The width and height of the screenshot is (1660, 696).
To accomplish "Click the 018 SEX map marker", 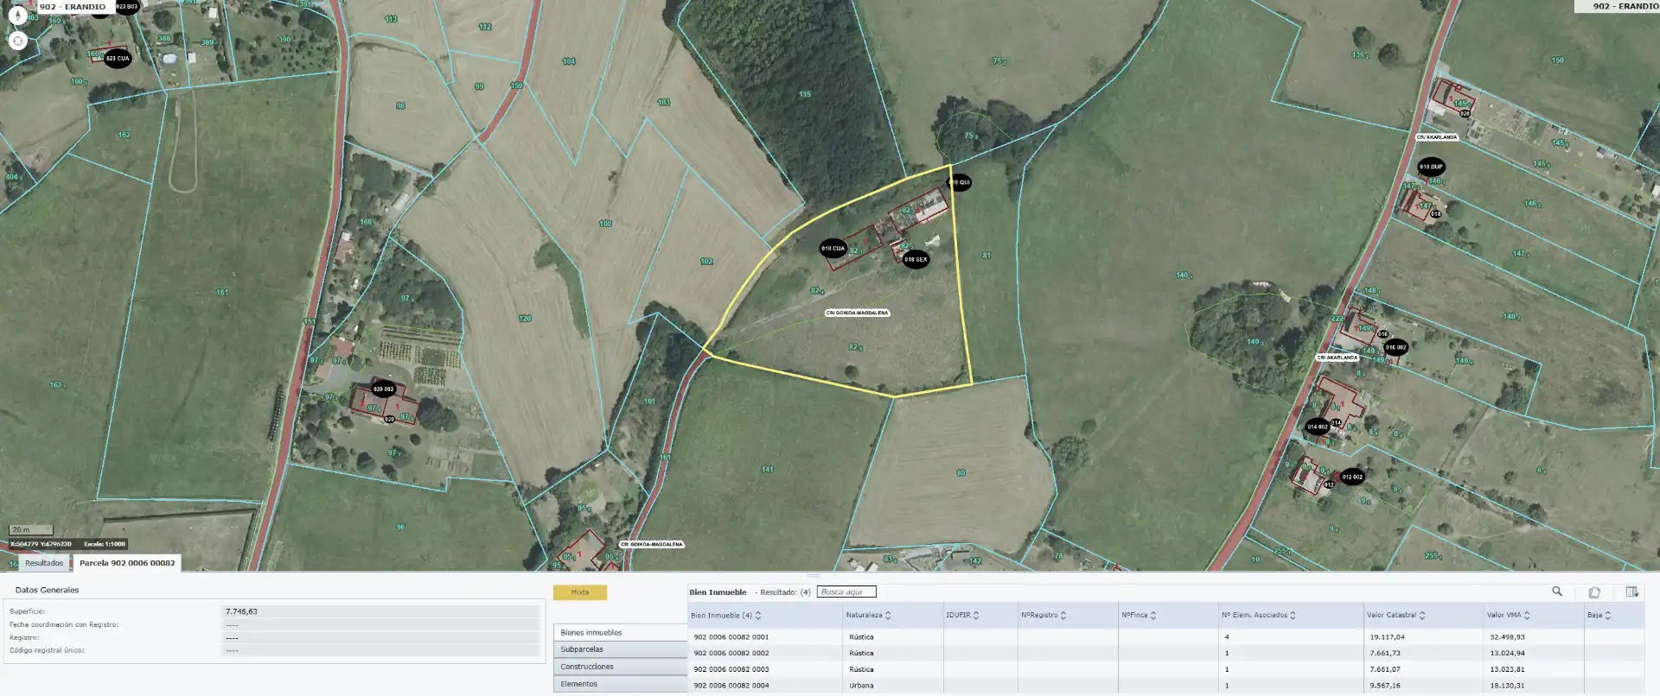I will 916,259.
